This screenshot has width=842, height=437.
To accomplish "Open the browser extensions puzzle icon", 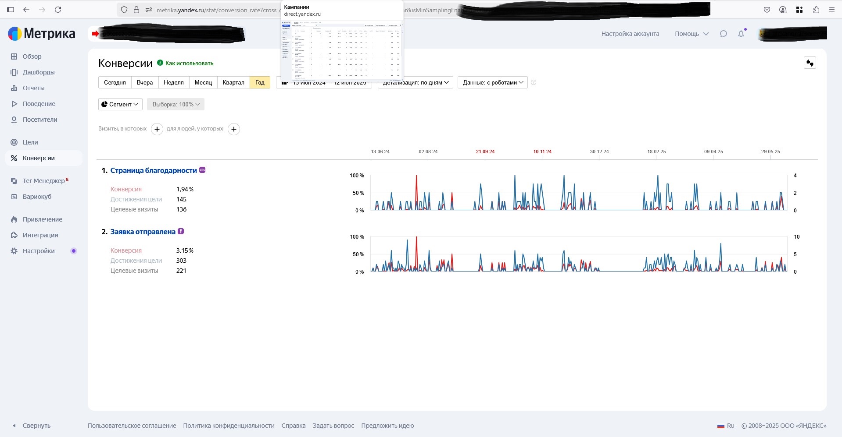I will [x=816, y=10].
